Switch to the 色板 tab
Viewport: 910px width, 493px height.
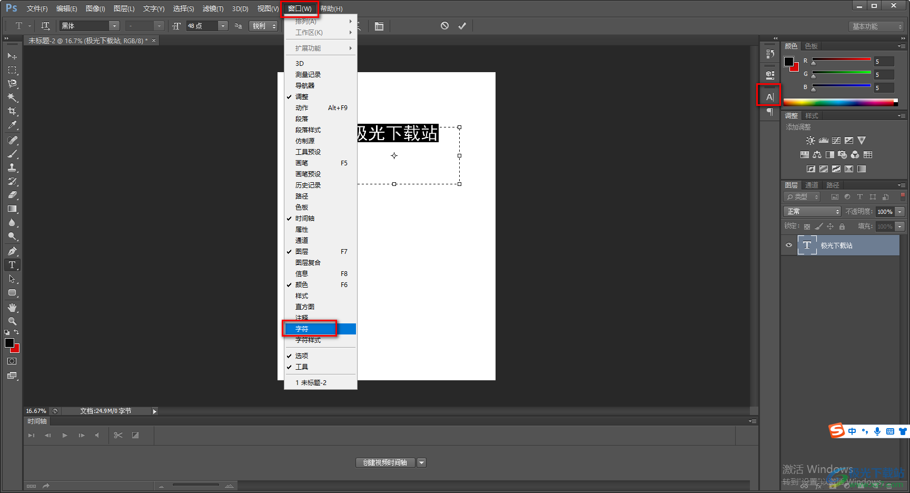[x=811, y=46]
